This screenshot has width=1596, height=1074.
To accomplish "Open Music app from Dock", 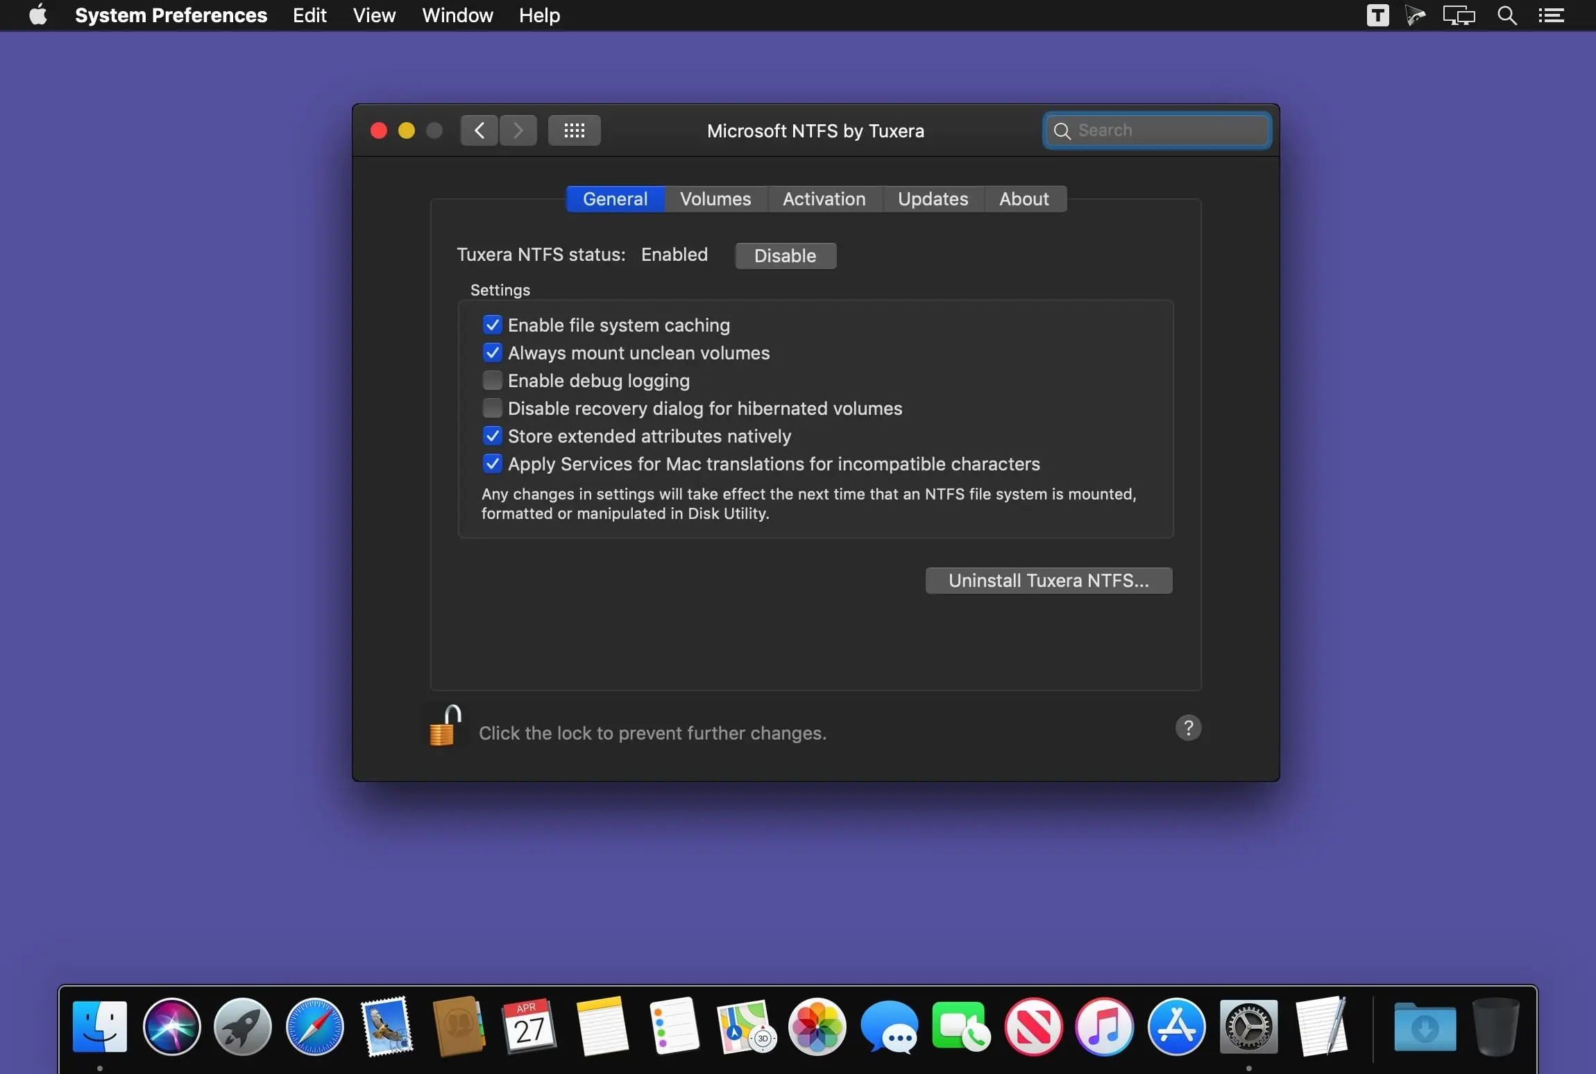I will click(x=1103, y=1025).
